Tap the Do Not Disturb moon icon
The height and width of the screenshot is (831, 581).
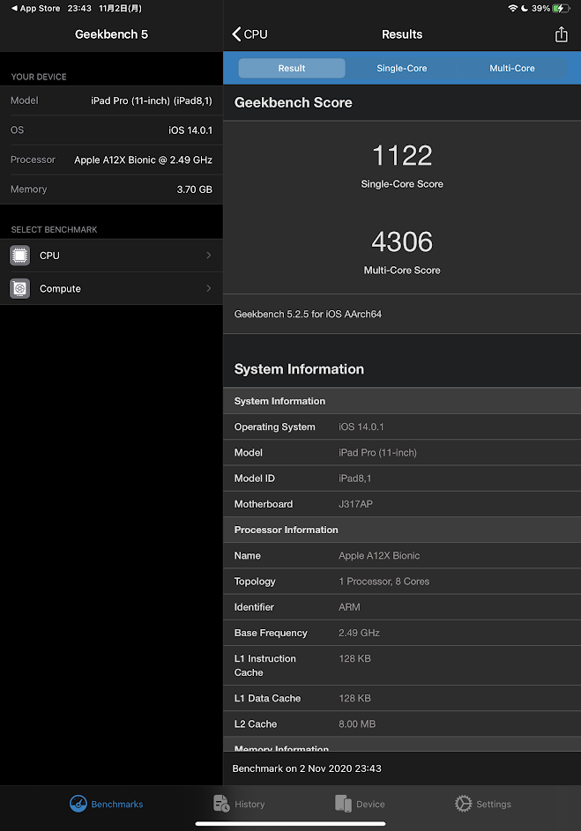[525, 9]
